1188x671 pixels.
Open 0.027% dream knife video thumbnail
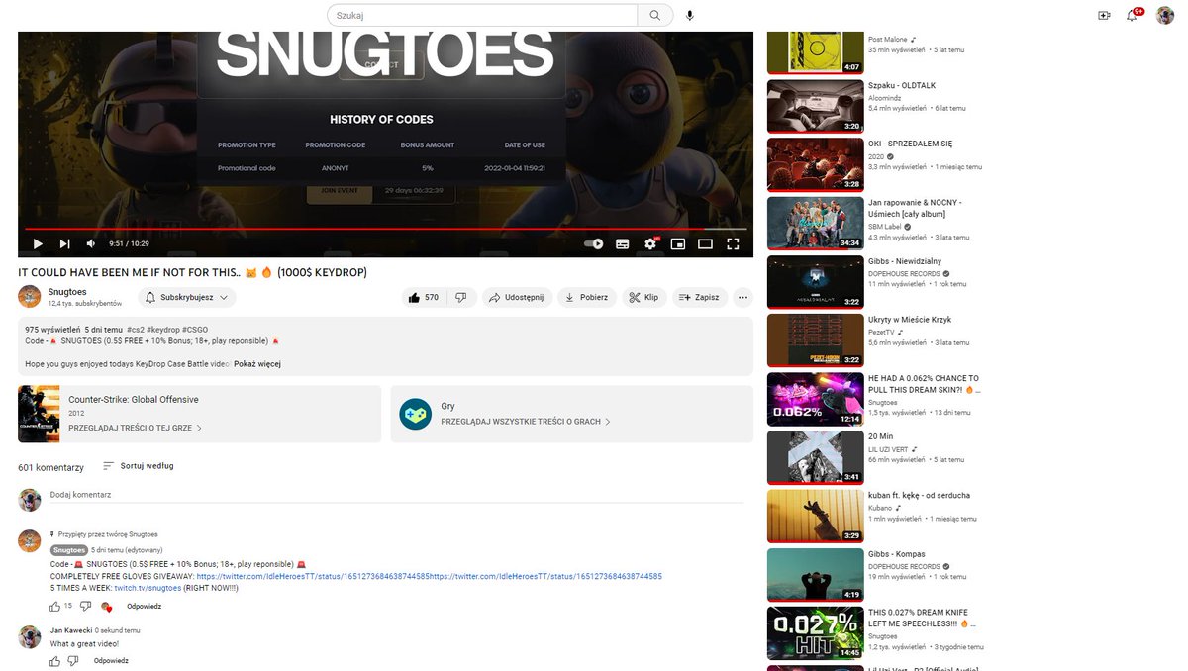click(815, 633)
